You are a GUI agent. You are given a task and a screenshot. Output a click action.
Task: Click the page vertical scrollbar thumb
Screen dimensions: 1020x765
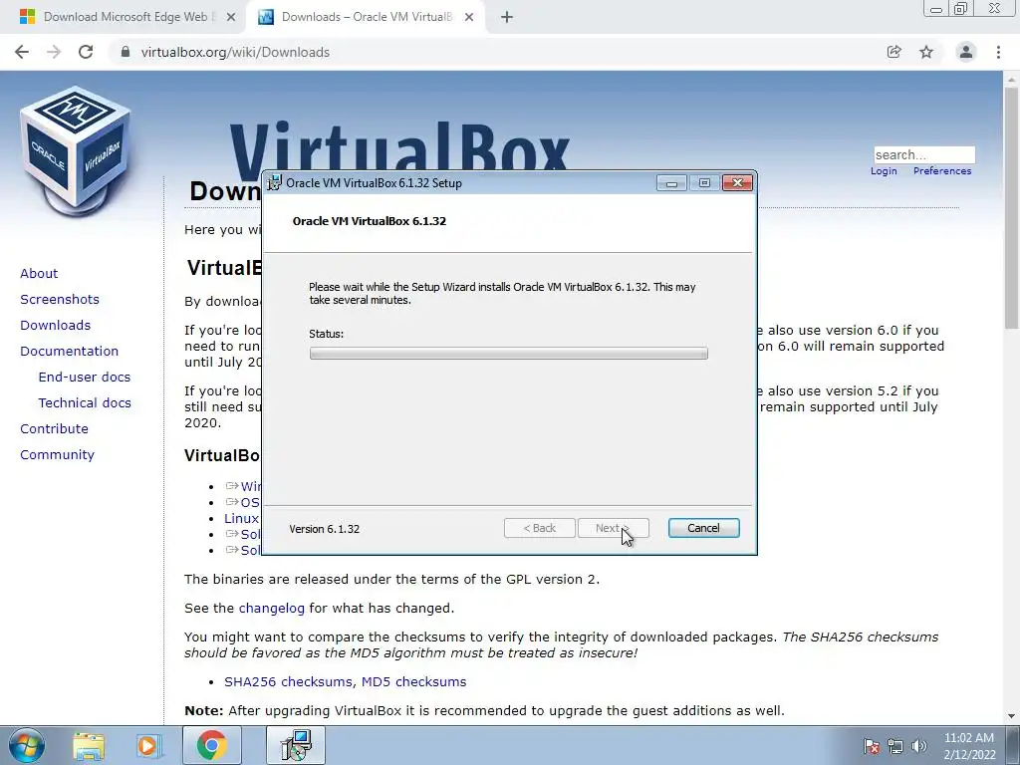click(1011, 207)
